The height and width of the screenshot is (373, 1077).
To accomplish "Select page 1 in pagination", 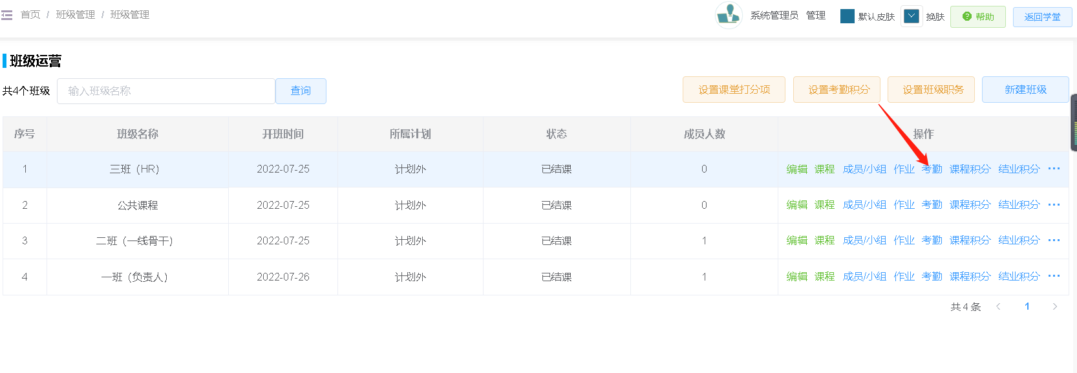I will pyautogui.click(x=1027, y=306).
